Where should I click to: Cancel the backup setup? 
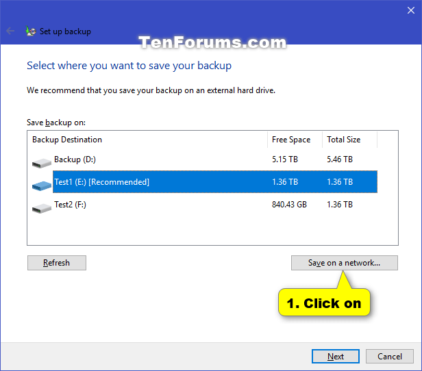click(389, 356)
